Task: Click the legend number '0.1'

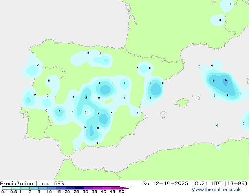Action: pos(4,191)
